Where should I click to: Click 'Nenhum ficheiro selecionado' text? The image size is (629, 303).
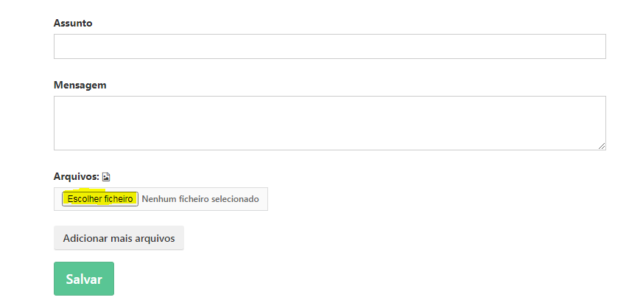[200, 199]
